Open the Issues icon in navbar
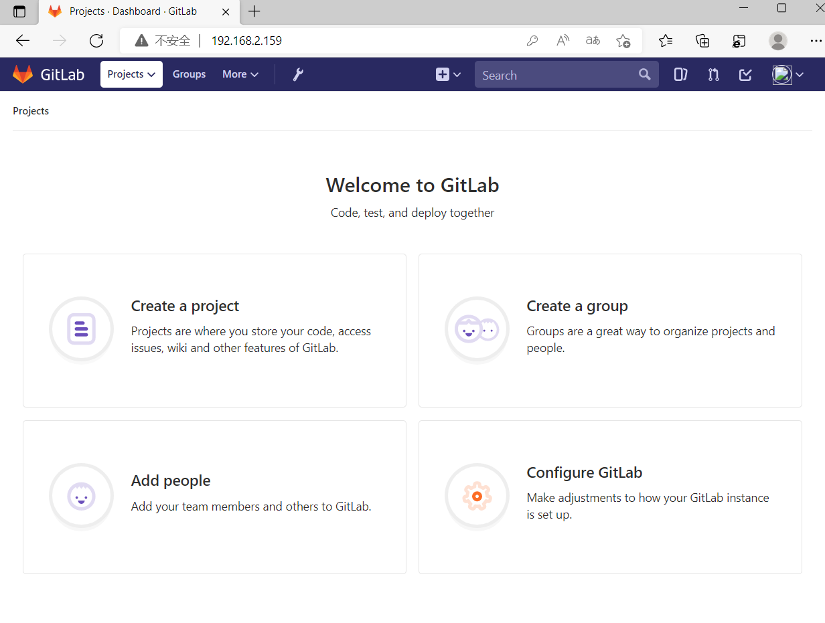 click(681, 74)
